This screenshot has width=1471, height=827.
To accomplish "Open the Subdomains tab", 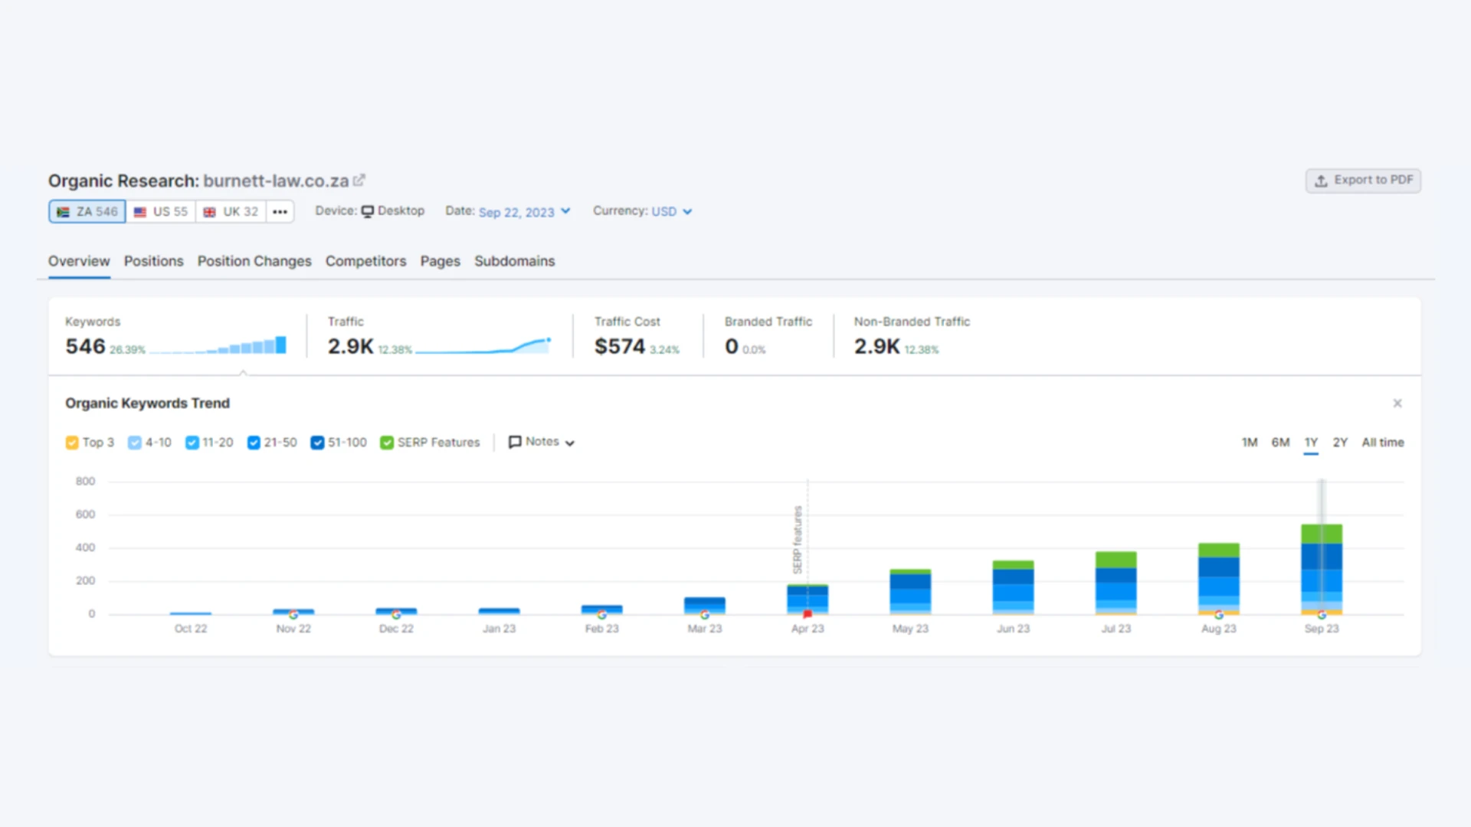I will tap(515, 261).
